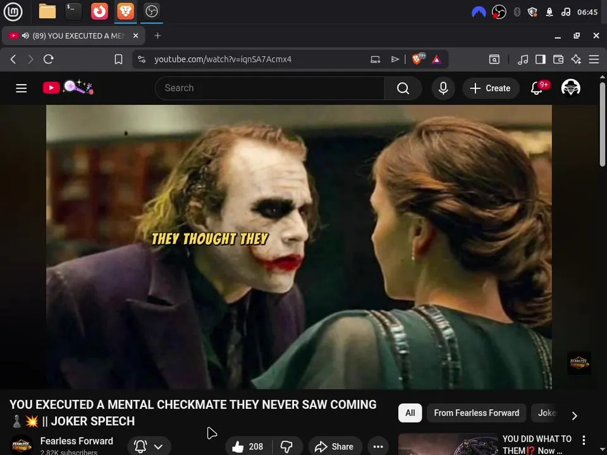Toggle the browser sidebar panel

click(541, 59)
